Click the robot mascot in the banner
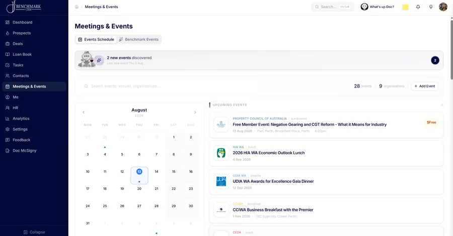Screen dimensions: 453x236 point(87,59)
